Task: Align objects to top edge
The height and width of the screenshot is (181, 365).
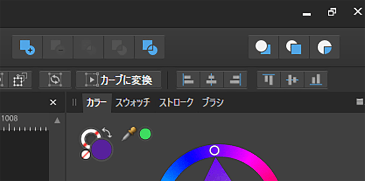Action: 268,79
